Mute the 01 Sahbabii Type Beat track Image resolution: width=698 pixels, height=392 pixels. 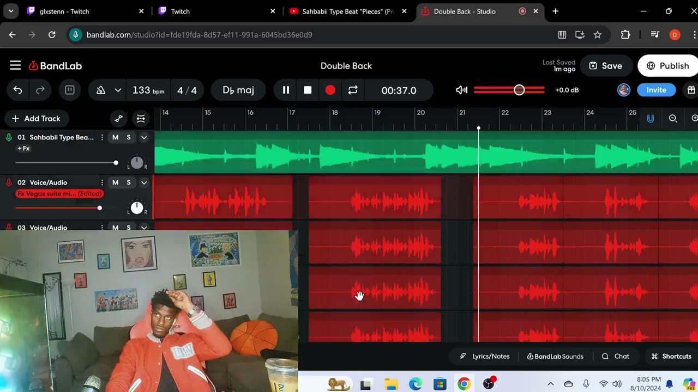[115, 137]
